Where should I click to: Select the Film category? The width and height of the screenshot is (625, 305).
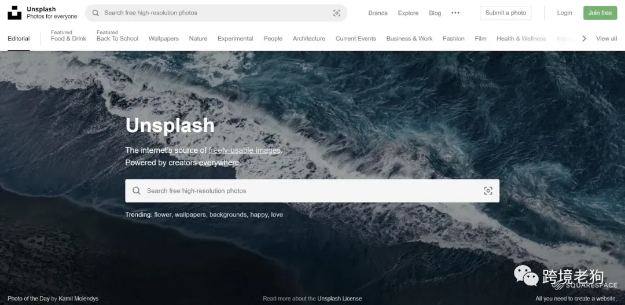coord(481,38)
